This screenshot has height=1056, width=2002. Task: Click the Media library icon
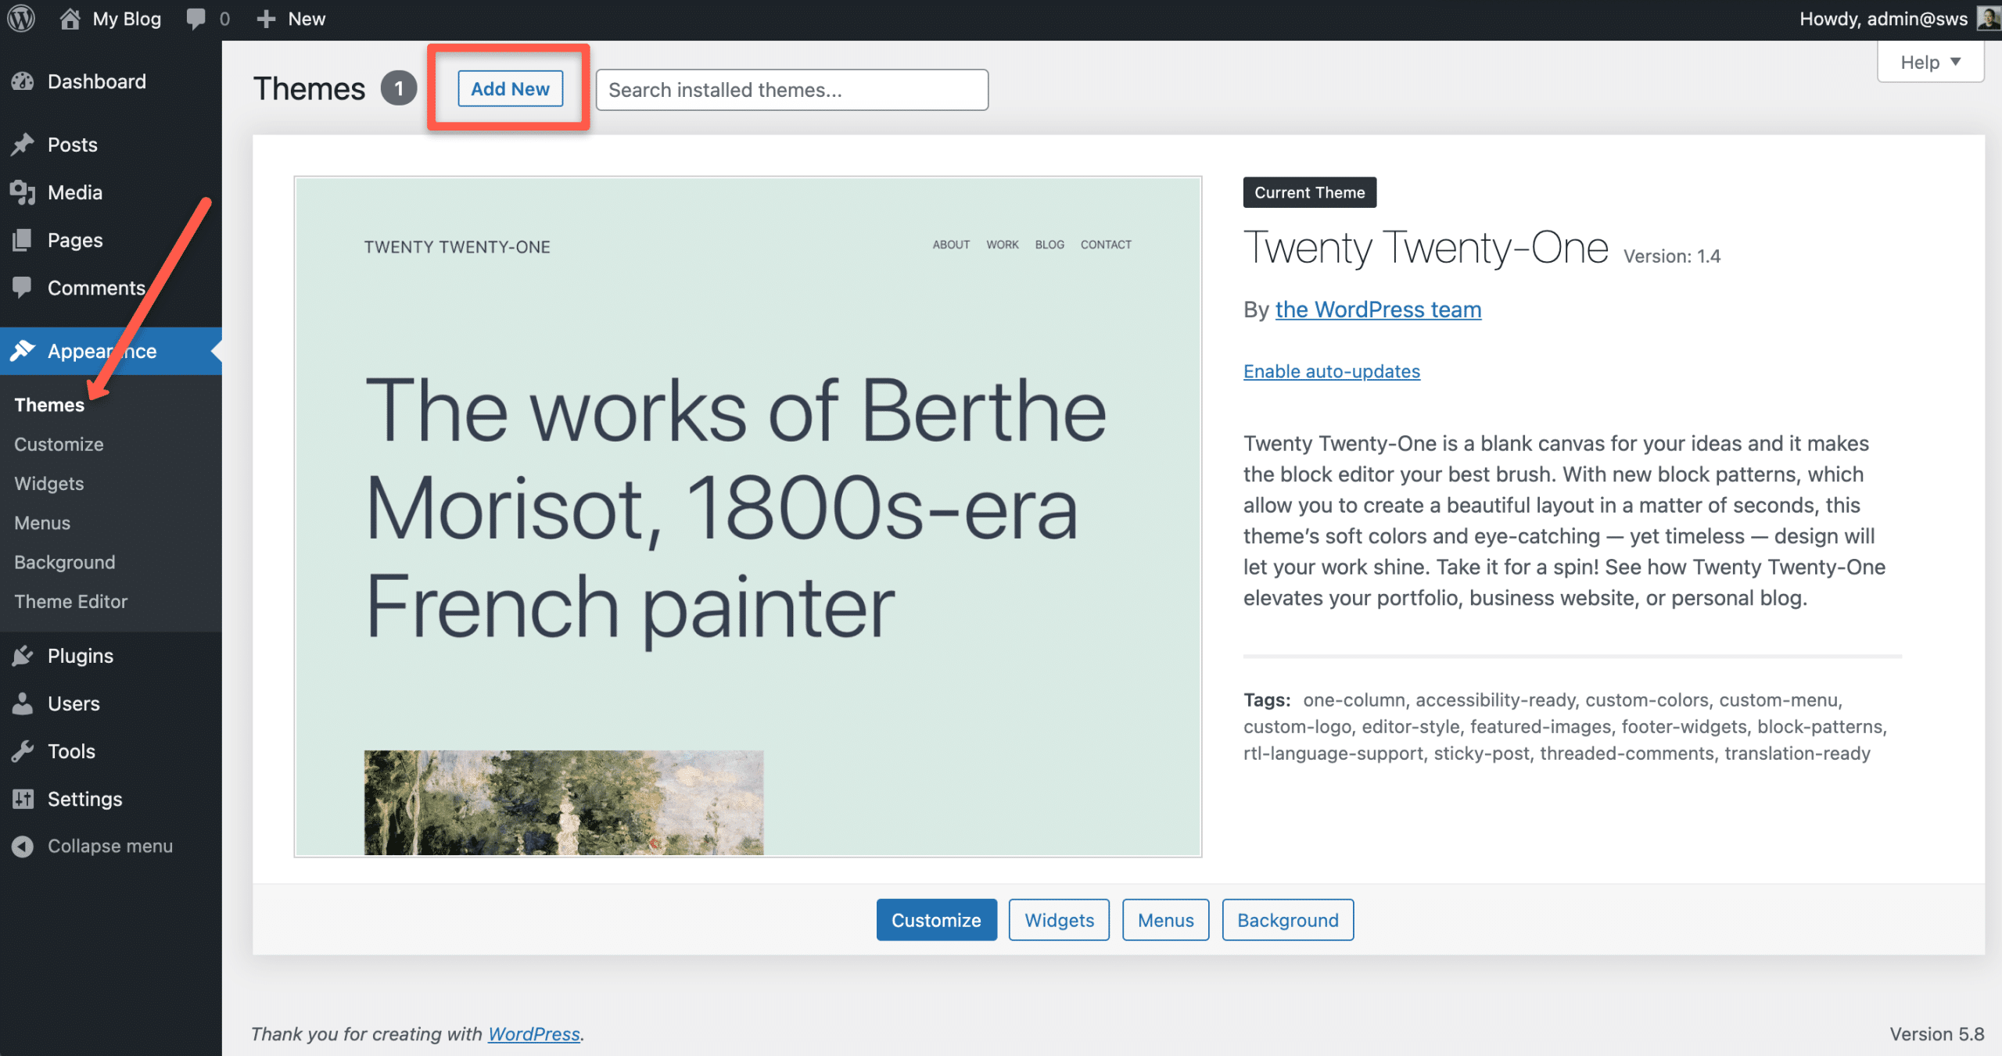pyautogui.click(x=23, y=192)
